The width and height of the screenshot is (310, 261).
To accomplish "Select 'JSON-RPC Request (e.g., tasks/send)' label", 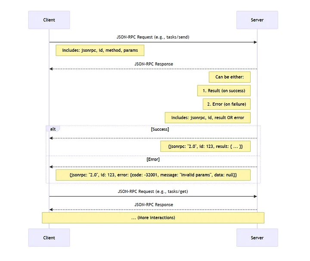I will pos(153,37).
